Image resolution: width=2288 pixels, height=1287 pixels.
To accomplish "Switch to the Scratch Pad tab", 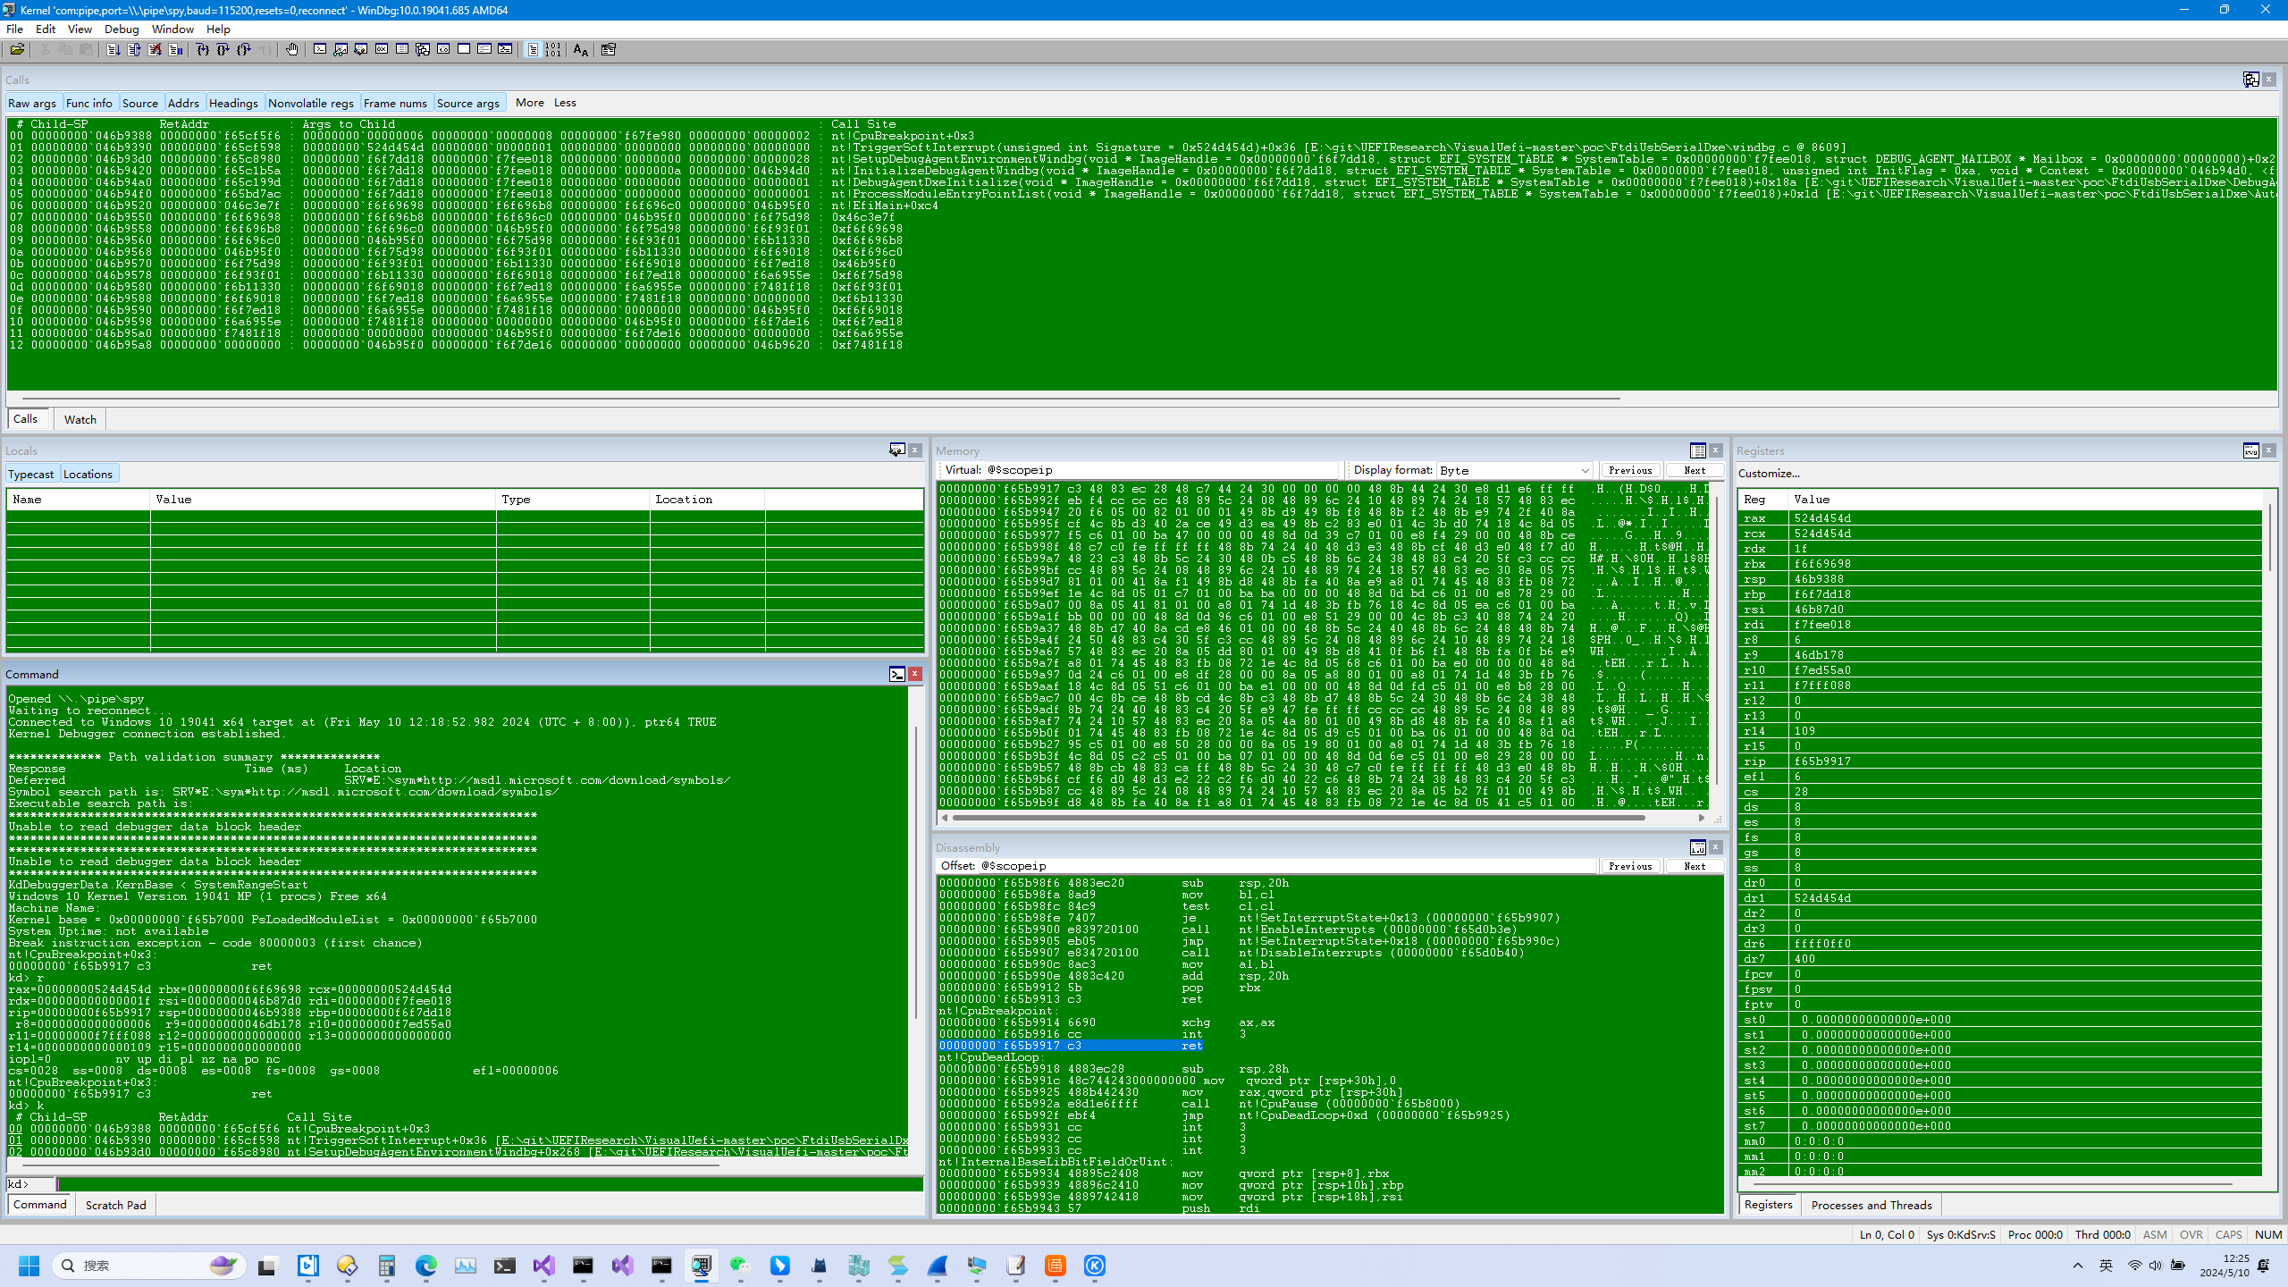I will 115,1205.
